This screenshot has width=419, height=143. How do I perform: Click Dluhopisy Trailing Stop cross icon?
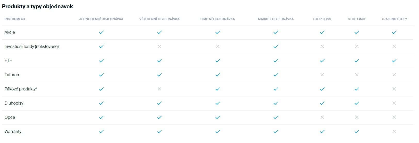(x=394, y=103)
